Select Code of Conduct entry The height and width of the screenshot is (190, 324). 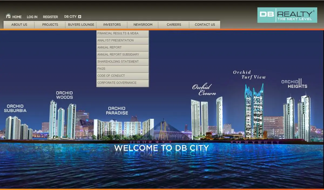123,76
